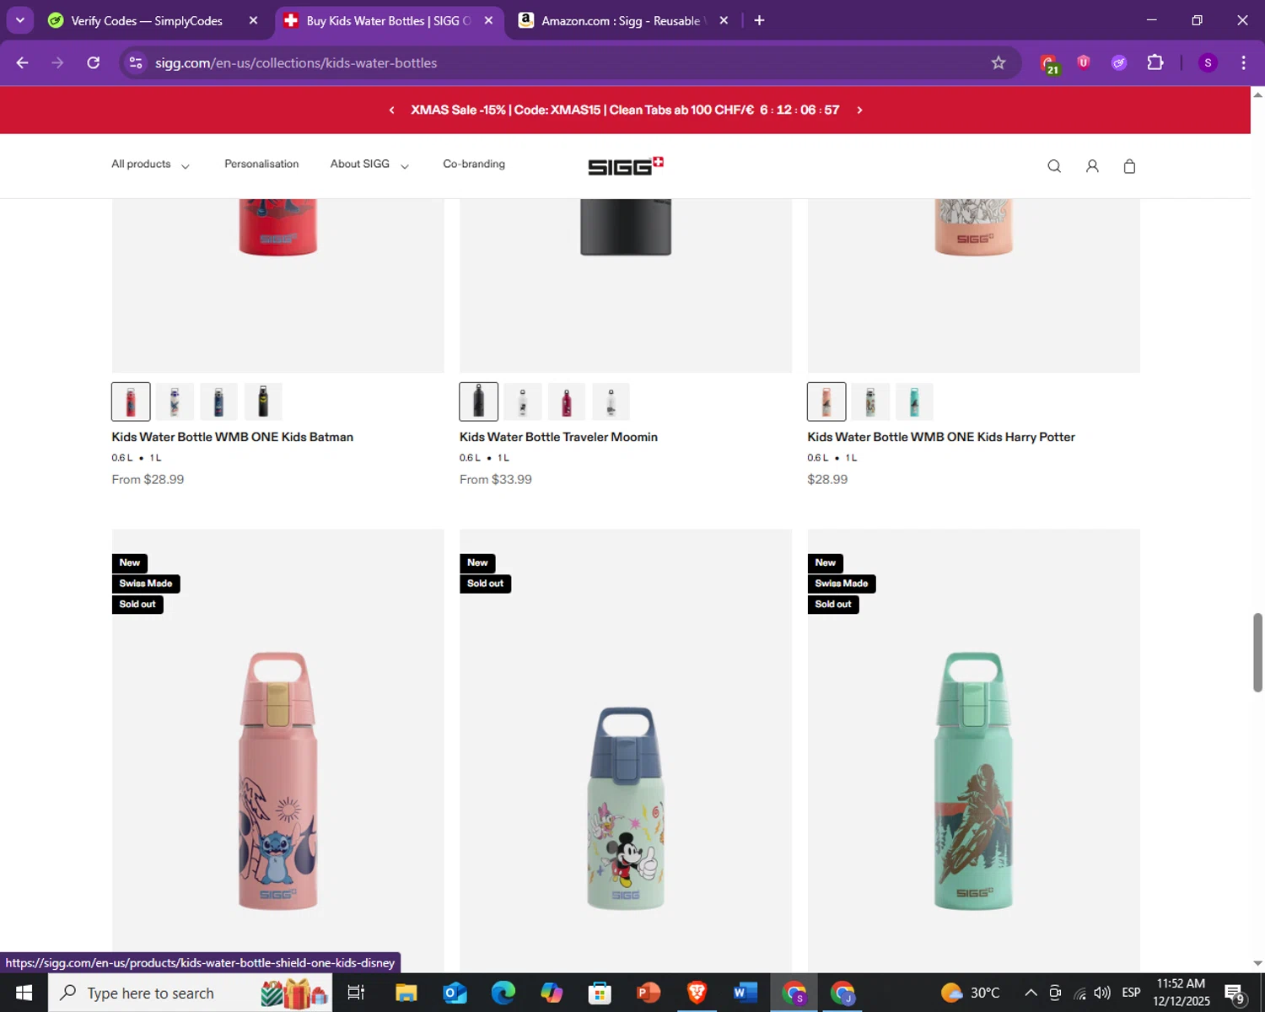1265x1012 pixels.
Task: Select red Batman bottle variant swatch
Action: point(131,401)
